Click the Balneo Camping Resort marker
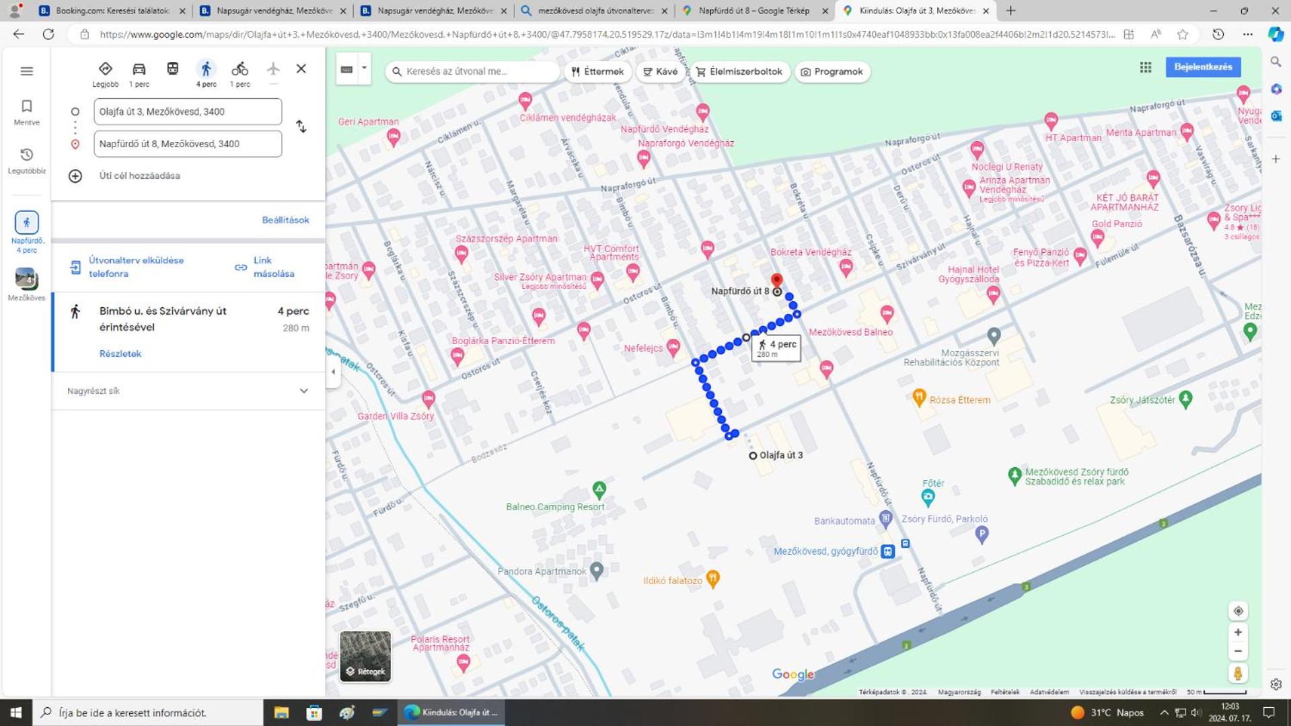This screenshot has height=726, width=1291. tap(599, 489)
